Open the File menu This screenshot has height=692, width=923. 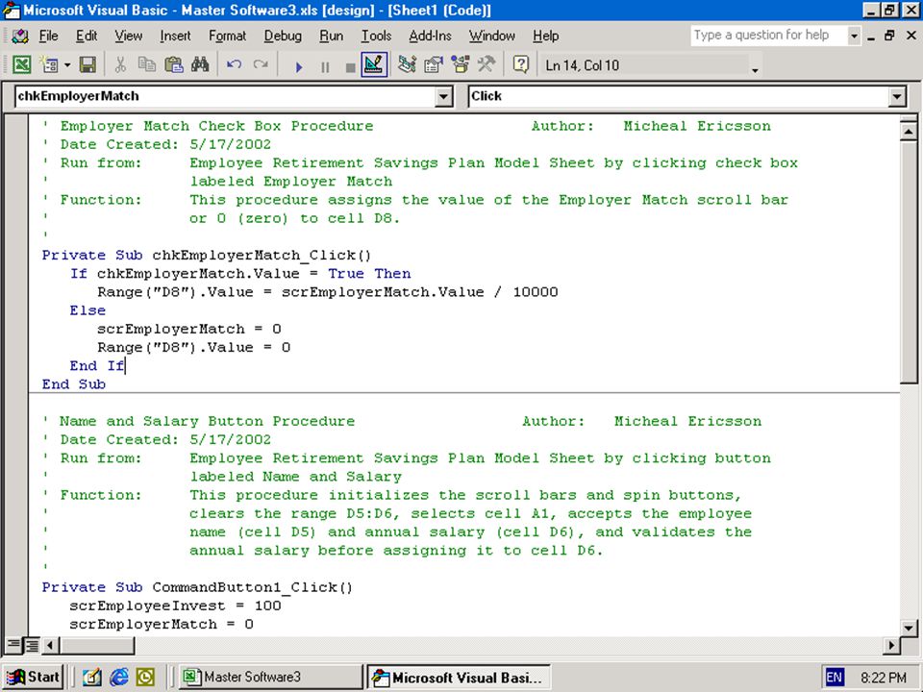(48, 36)
